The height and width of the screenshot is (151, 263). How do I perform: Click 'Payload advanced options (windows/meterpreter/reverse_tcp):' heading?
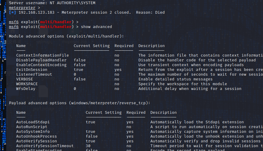point(80,103)
